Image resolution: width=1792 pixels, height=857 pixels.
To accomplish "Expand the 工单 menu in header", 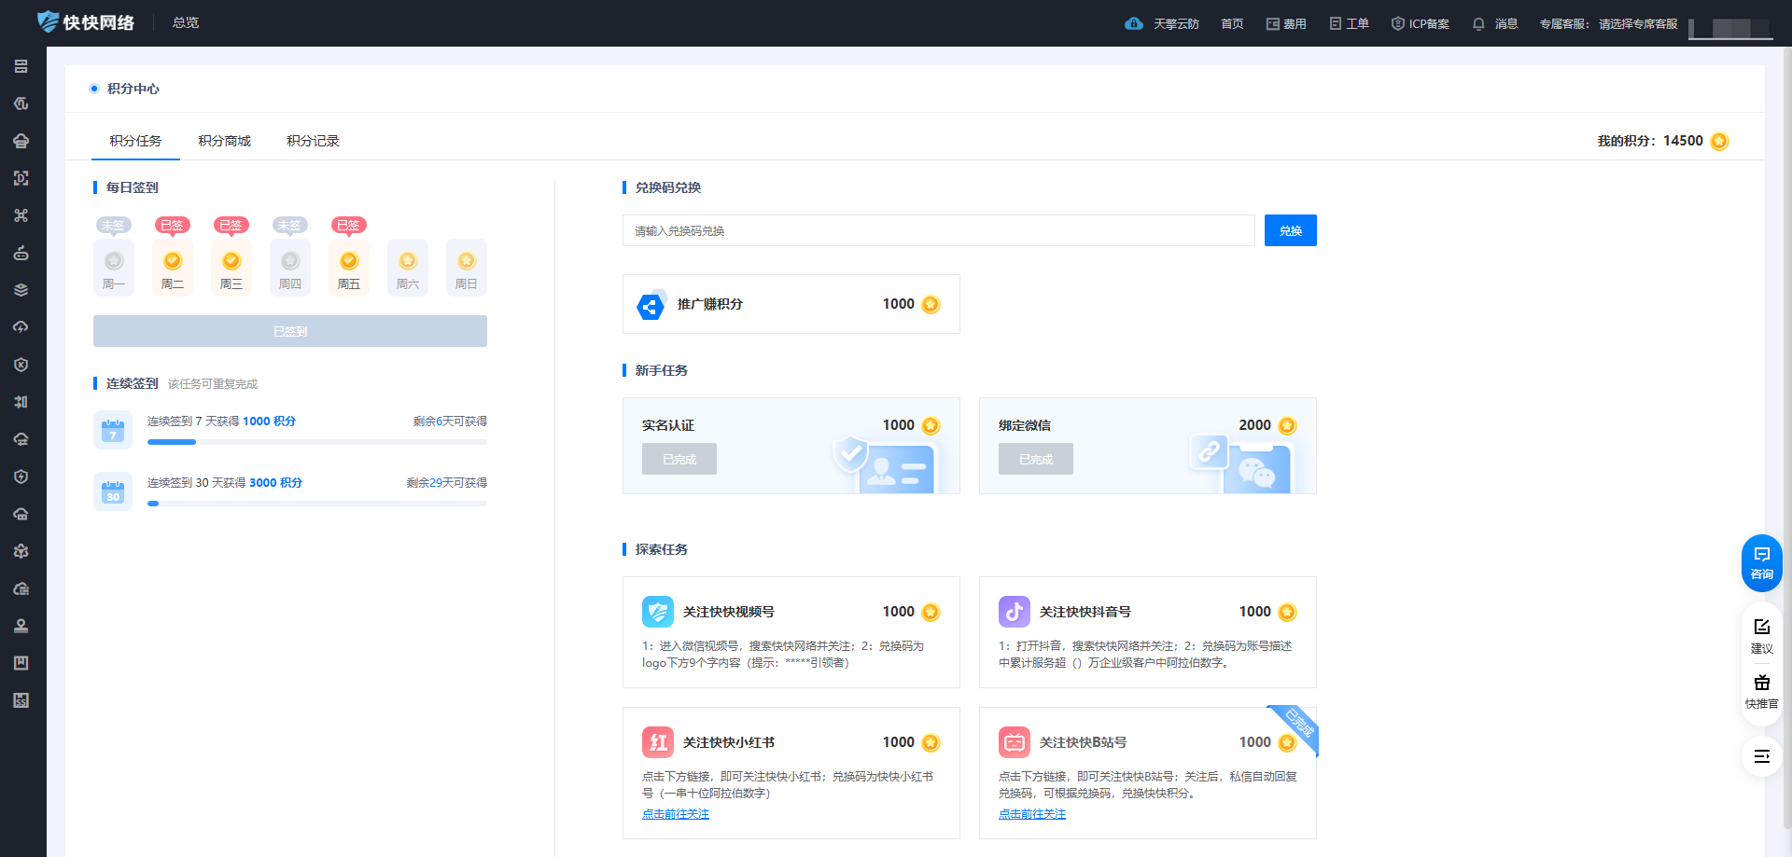I will pos(1349,24).
